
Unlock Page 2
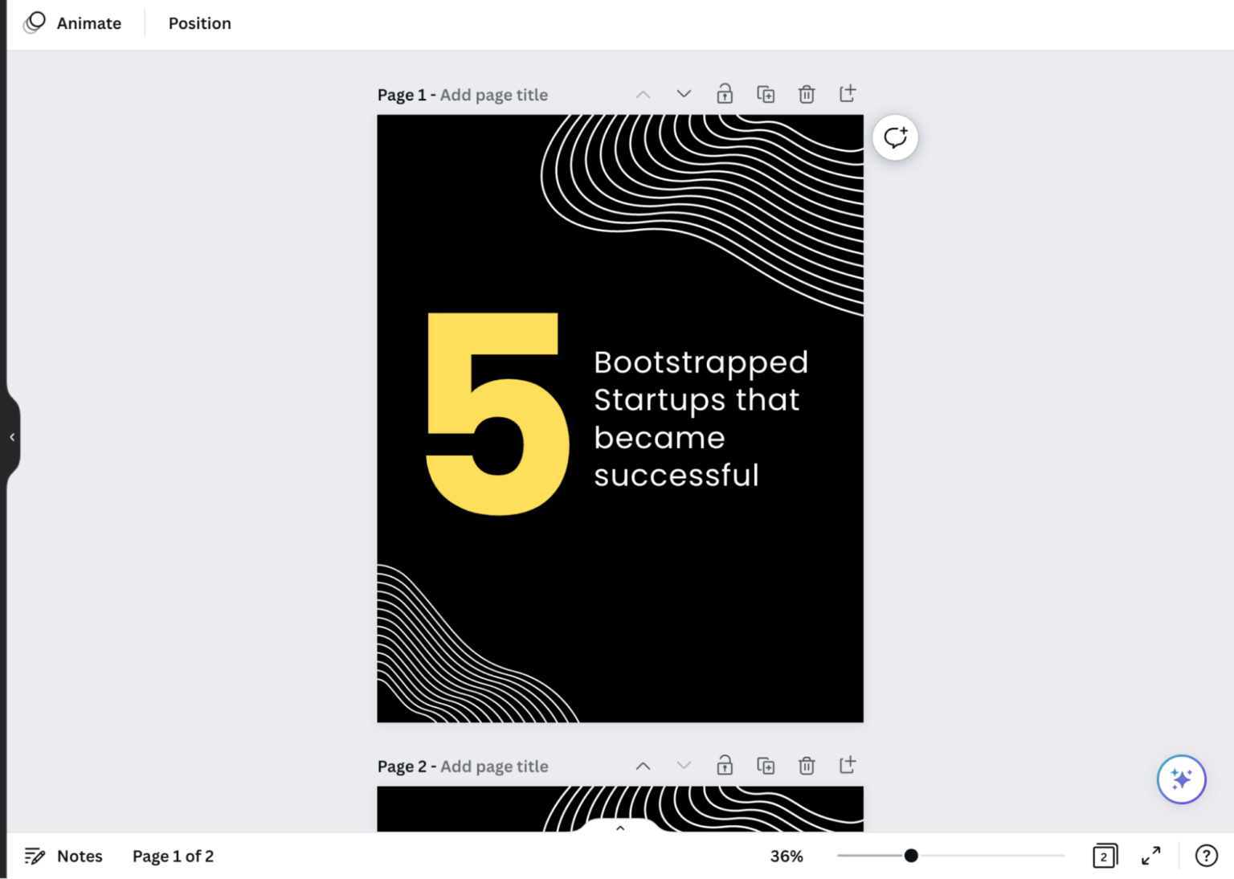tap(725, 765)
